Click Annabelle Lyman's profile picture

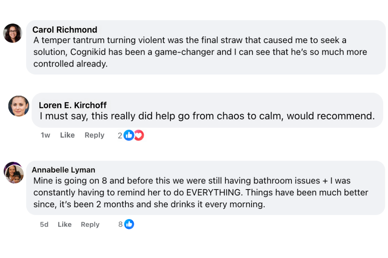14,174
